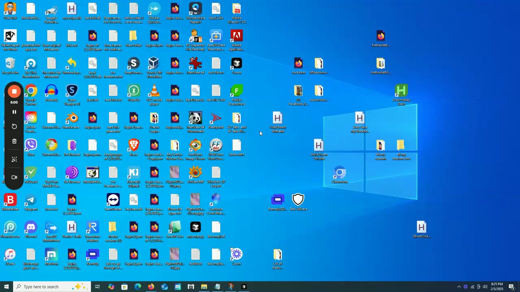Select the AdGuard icon
This screenshot has height=292, width=520.
click(x=31, y=175)
